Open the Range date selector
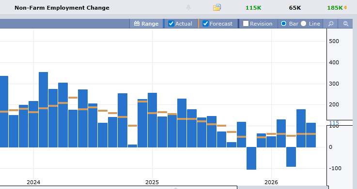 point(146,24)
